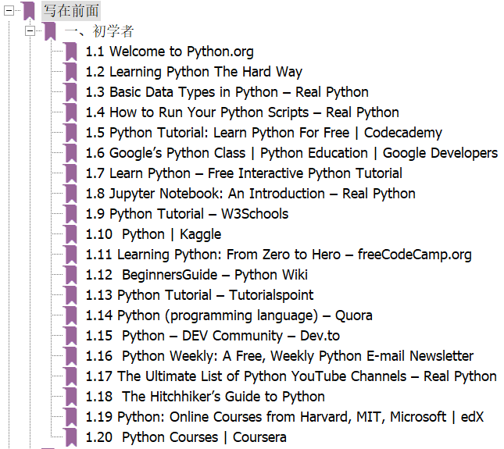Viewport: 504px width, 449px height.
Task: Click bookmark icon for 1.17 YouTube Channels
Action: click(71, 376)
